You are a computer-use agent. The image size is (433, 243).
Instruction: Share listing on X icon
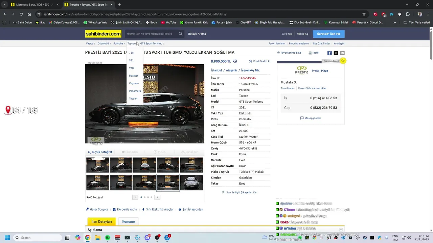point(336,53)
